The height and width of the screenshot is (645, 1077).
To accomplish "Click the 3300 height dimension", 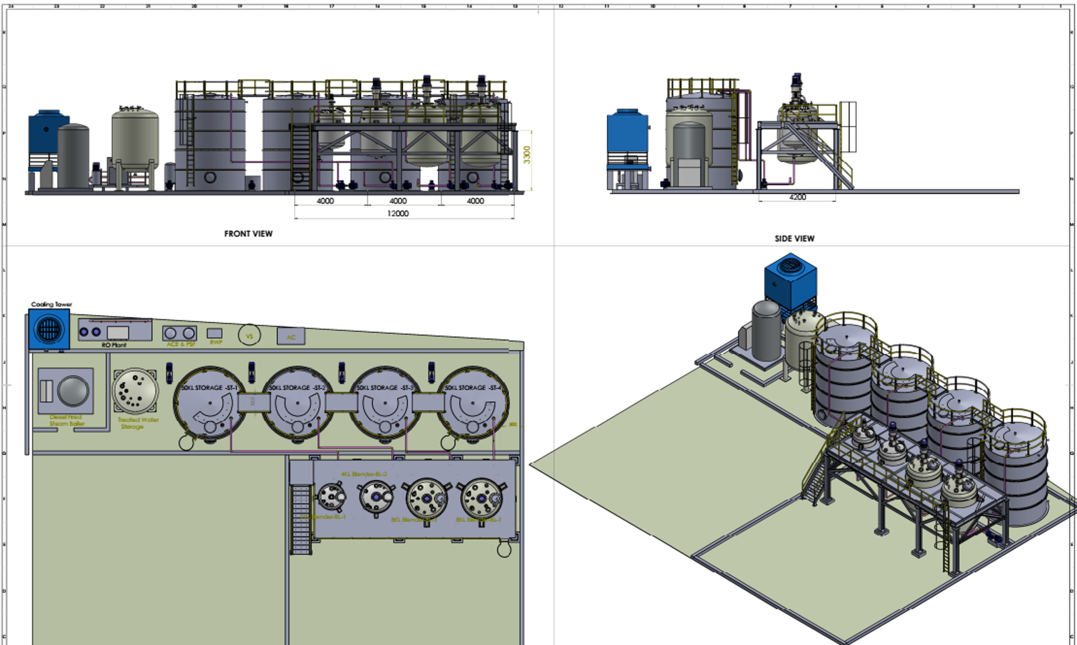I will point(527,155).
